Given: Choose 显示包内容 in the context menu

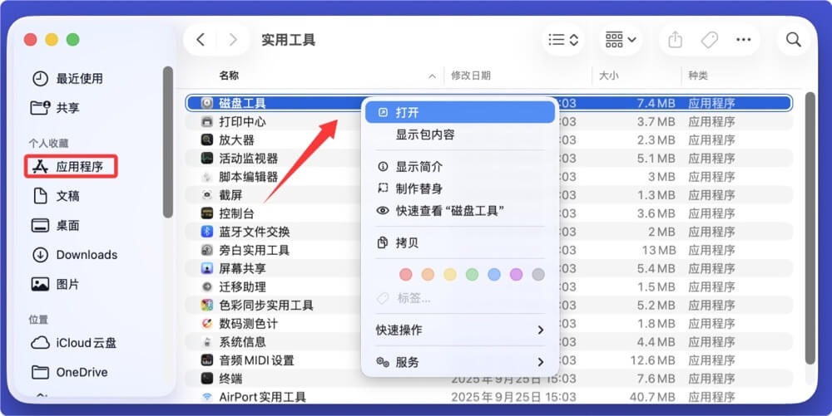Looking at the screenshot, I should click(460, 135).
